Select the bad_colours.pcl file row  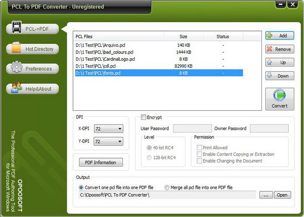point(159,52)
